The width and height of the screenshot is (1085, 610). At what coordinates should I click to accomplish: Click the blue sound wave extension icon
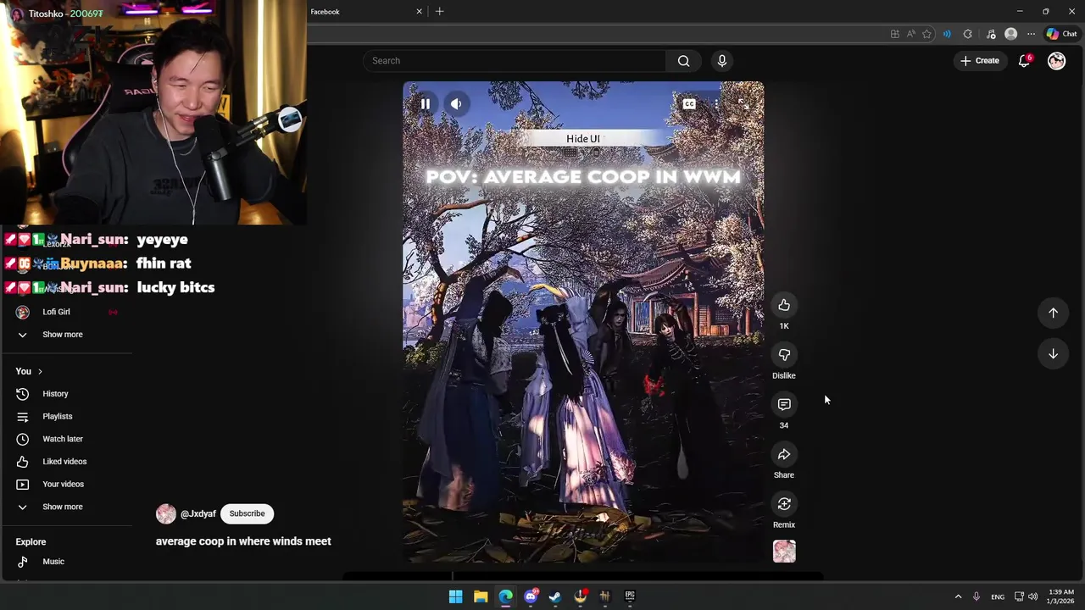click(x=947, y=34)
